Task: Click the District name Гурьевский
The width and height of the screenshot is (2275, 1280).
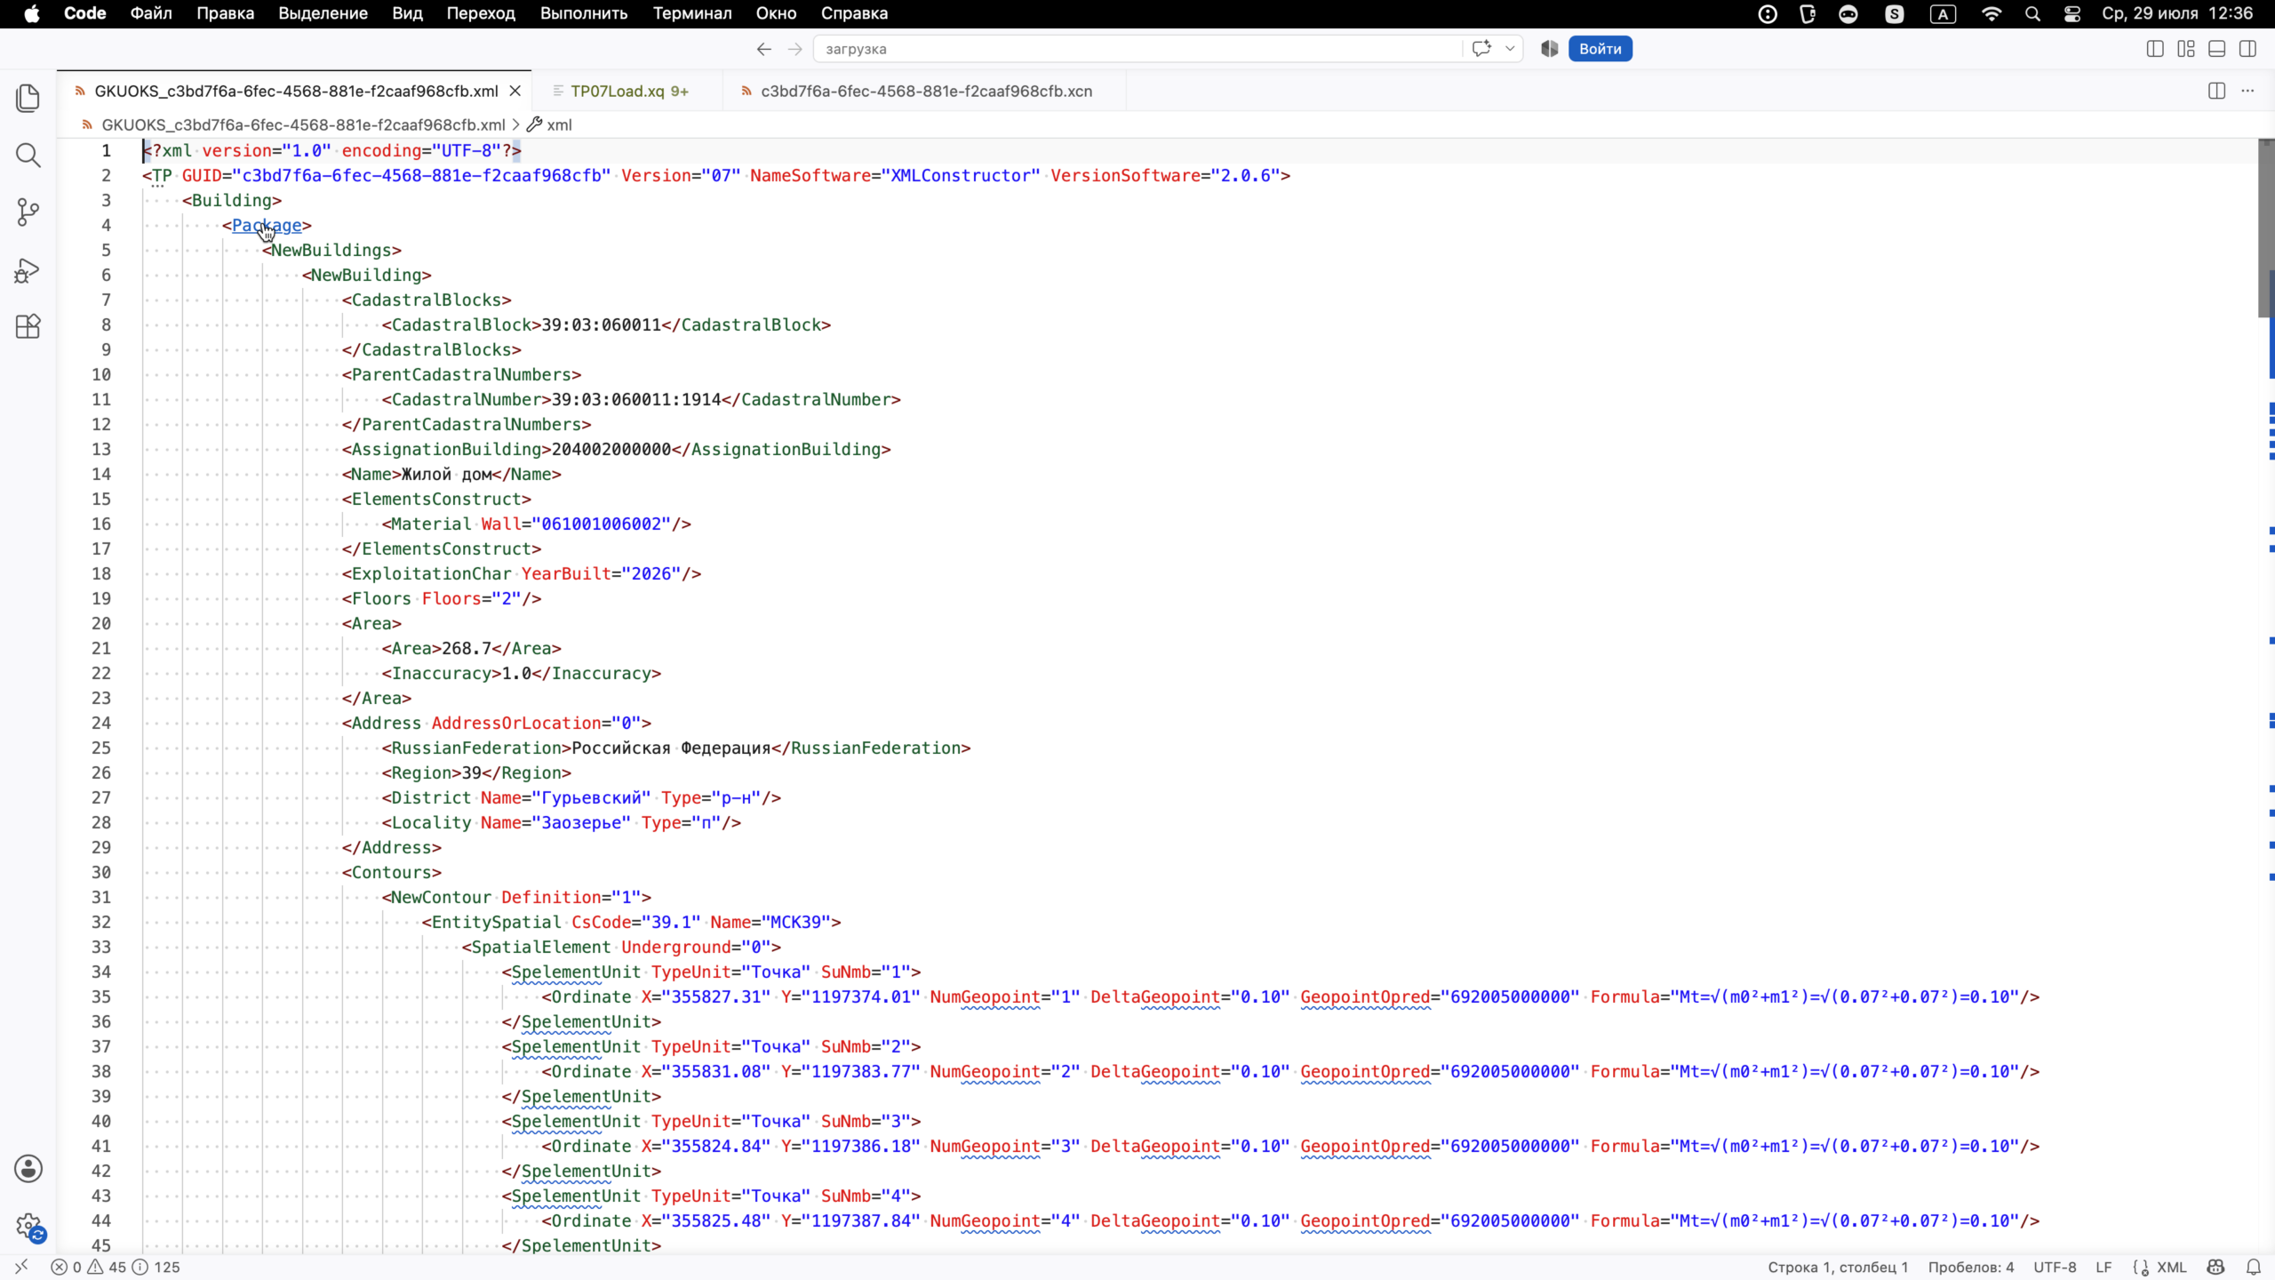Action: (x=591, y=797)
